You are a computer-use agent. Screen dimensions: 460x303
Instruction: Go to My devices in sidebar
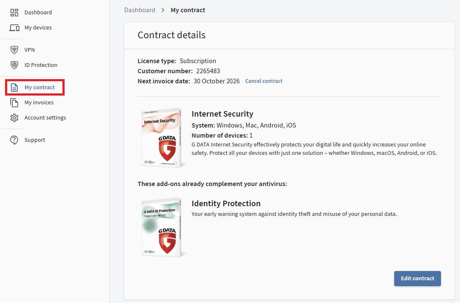coord(38,28)
